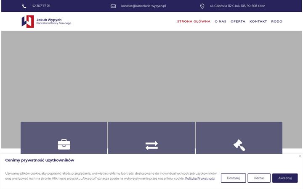This screenshot has height=189, width=303.
Task: Select the exchange arrows icon card
Action: tap(151, 138)
